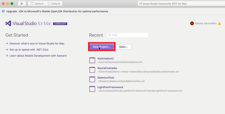This screenshot has width=225, height=114.
Task: Click the info icon beside Upgrade JDK message
Action: (3, 11)
